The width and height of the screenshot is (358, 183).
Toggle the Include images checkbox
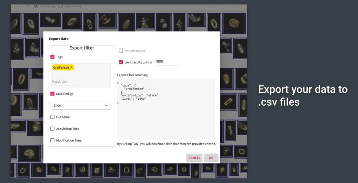pos(121,51)
